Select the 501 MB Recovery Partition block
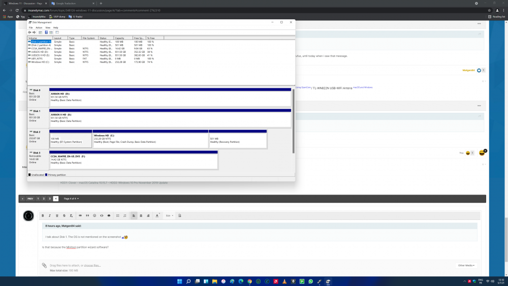 pyautogui.click(x=238, y=139)
